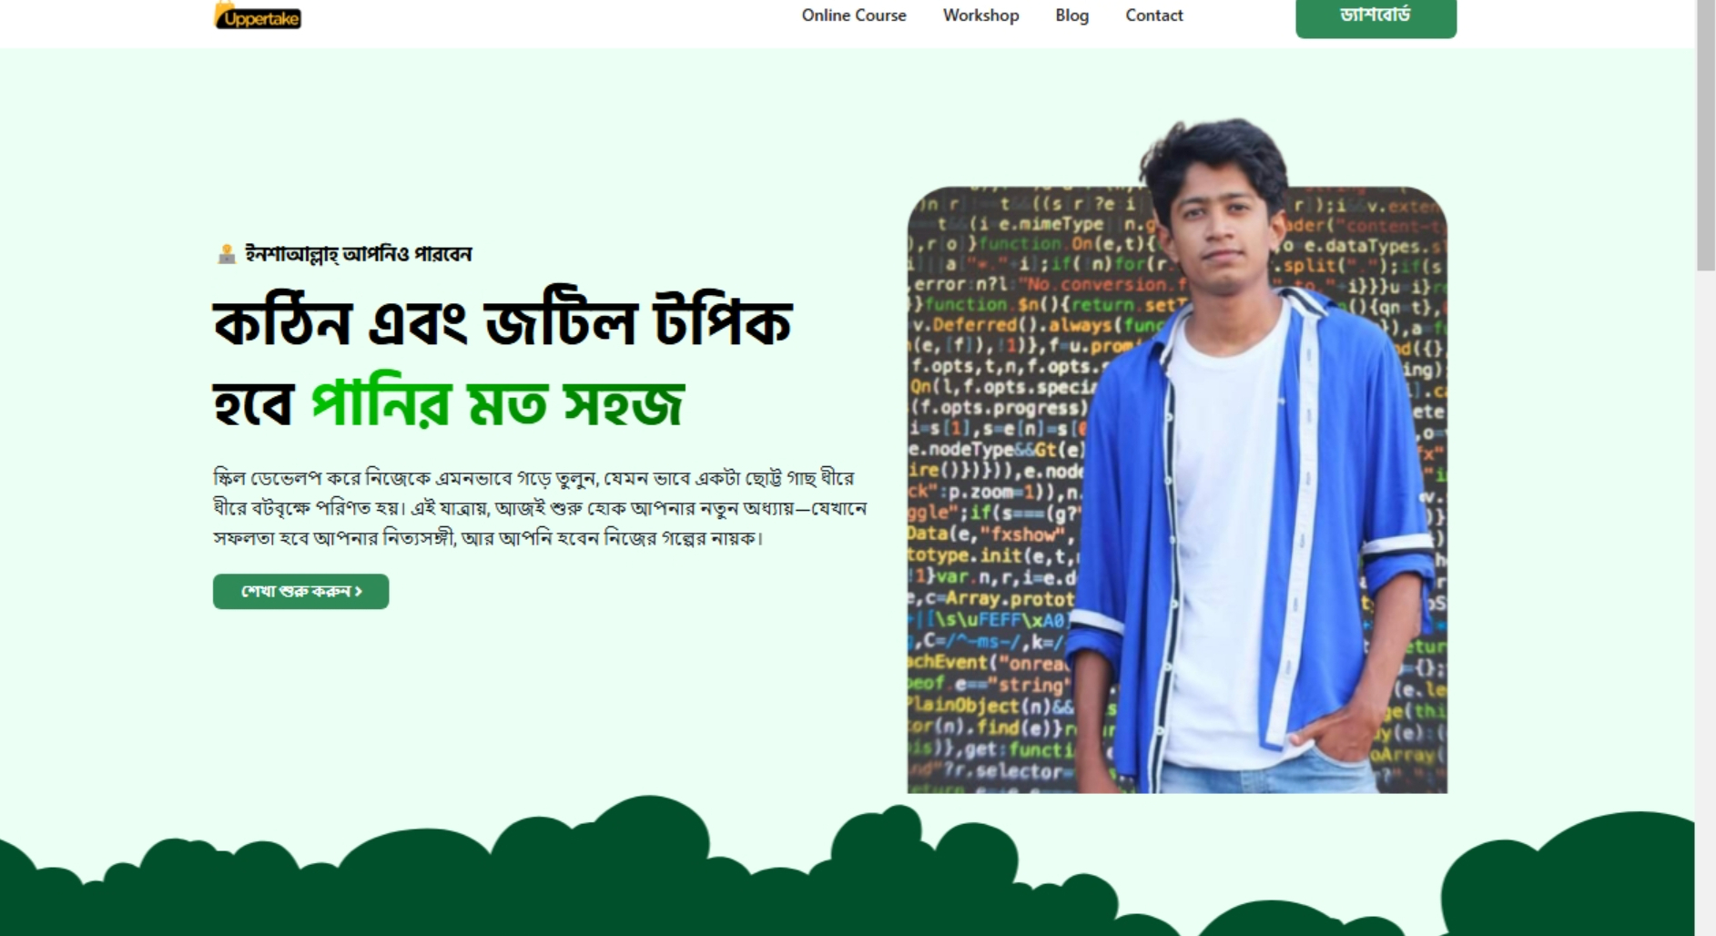The image size is (1716, 936).
Task: Click the vertical scrollbar thumb
Action: click(x=1705, y=137)
